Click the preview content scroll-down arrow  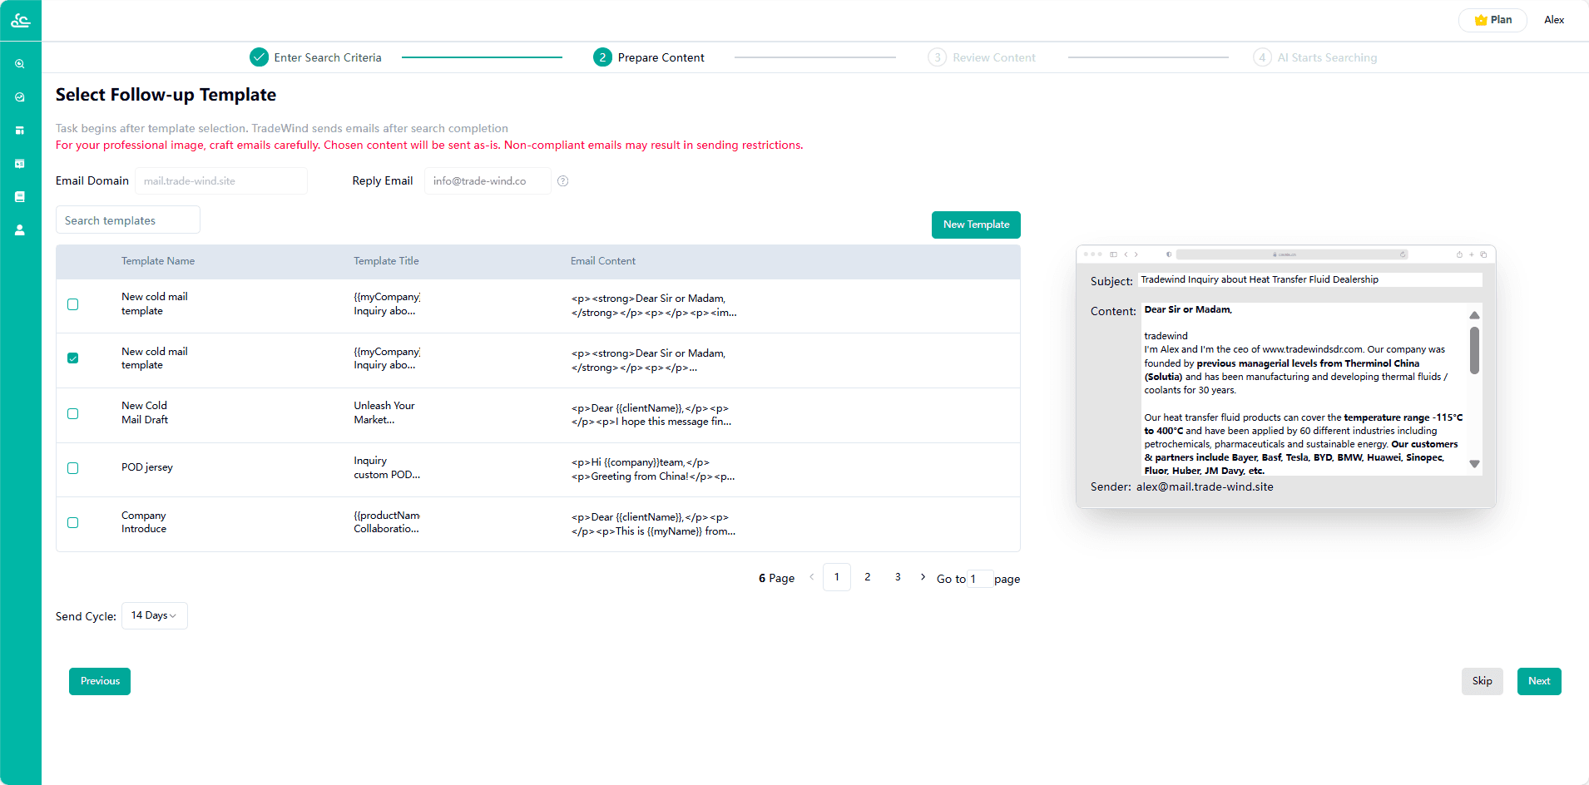tap(1474, 464)
